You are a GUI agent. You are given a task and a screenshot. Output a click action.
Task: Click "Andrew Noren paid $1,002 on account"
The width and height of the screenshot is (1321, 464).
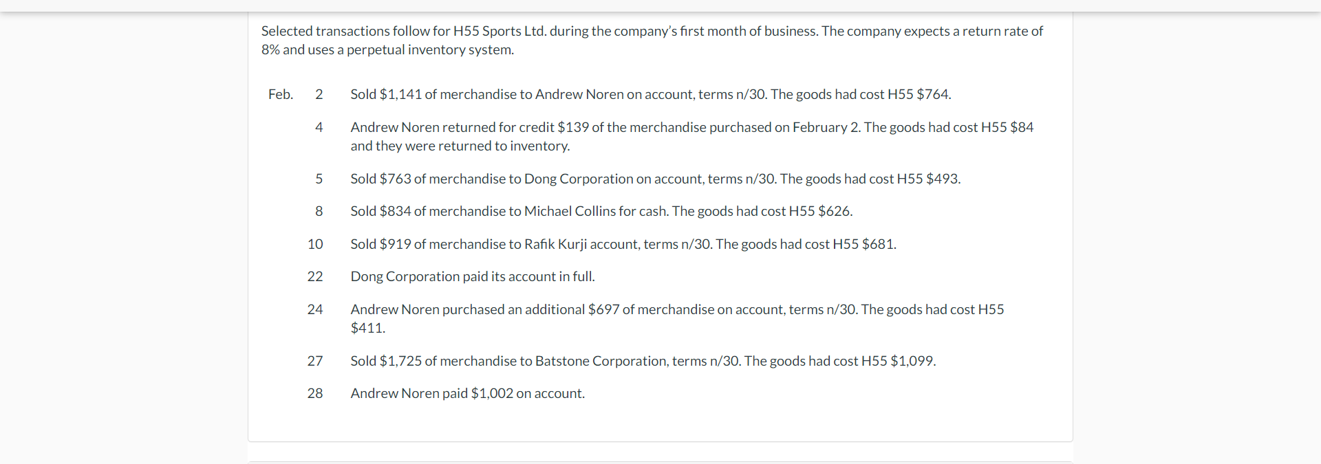tap(468, 393)
